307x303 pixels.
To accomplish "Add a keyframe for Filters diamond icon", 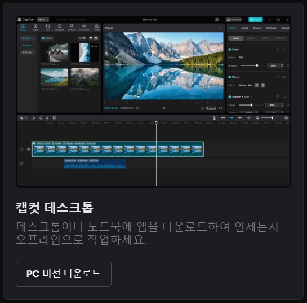I will tap(284, 50).
